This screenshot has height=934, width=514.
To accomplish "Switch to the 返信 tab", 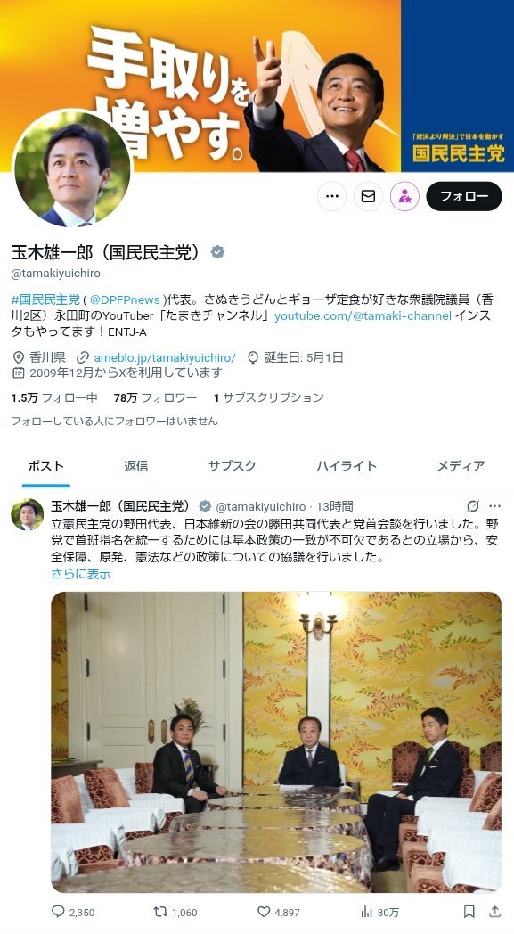I will coord(135,466).
